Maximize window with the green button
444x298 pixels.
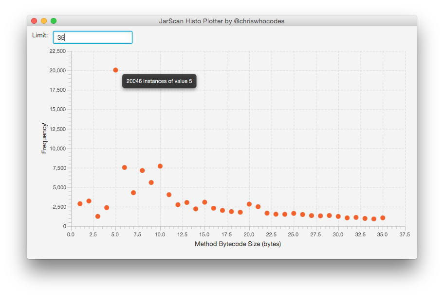coord(54,21)
